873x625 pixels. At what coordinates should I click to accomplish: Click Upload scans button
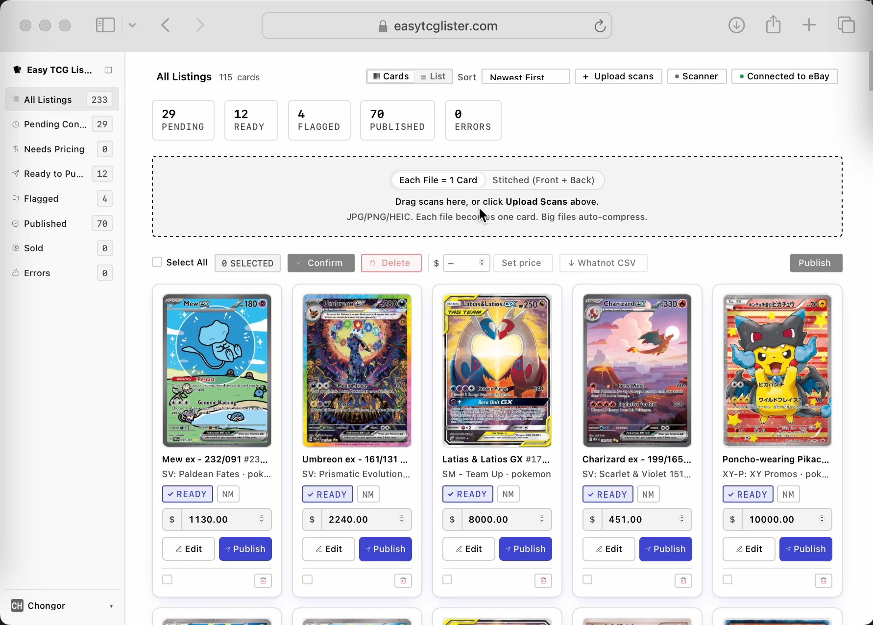618,76
